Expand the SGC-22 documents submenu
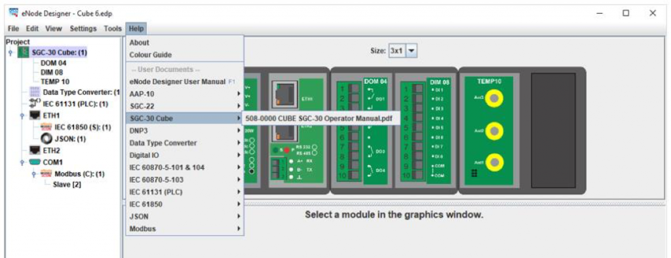 (x=185, y=105)
